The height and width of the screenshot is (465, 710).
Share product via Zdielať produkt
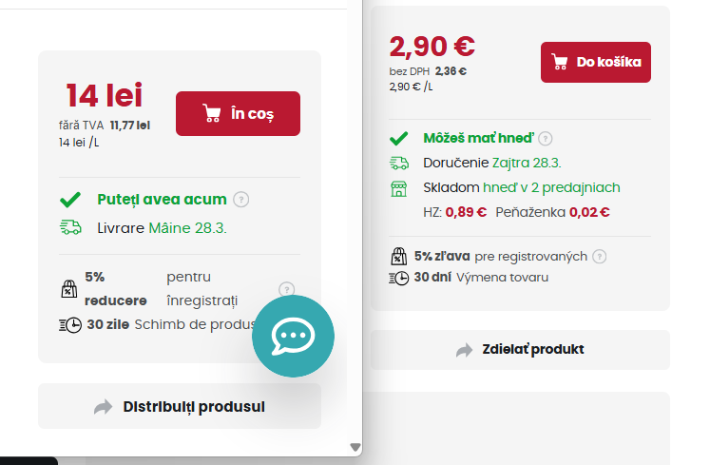(x=520, y=349)
